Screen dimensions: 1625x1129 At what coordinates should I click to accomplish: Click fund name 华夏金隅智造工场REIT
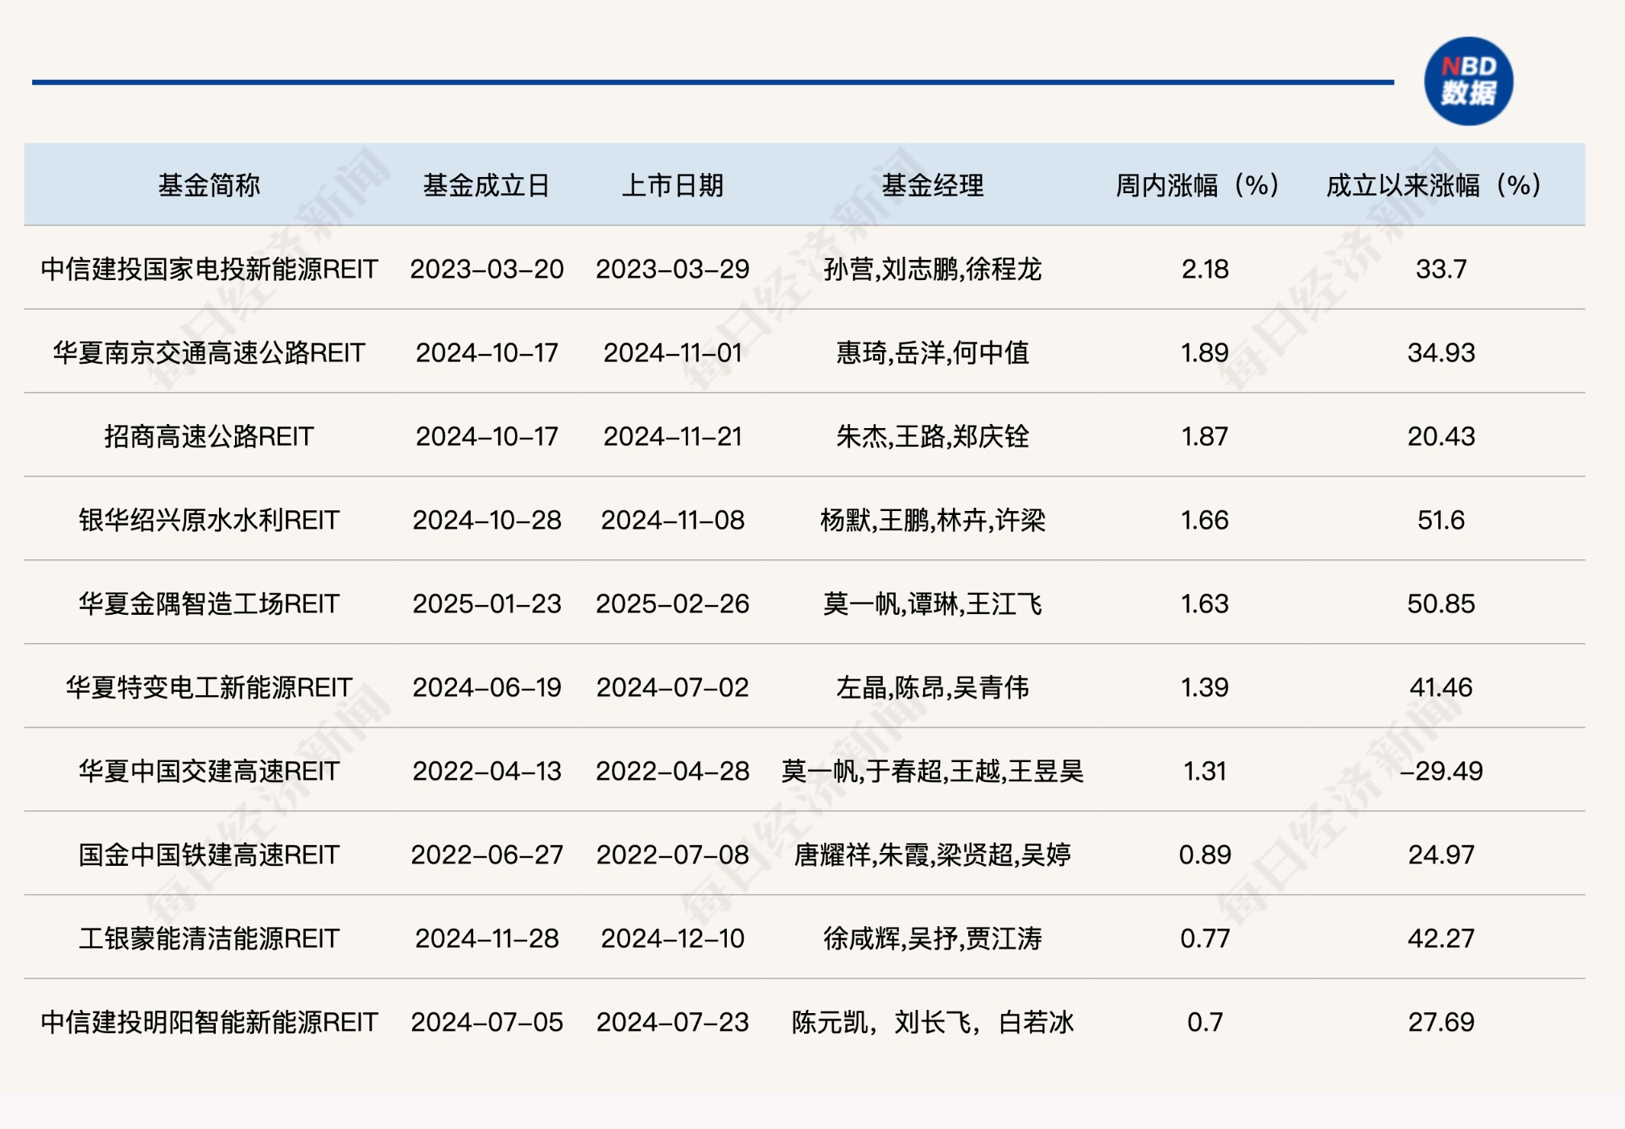pos(209,604)
